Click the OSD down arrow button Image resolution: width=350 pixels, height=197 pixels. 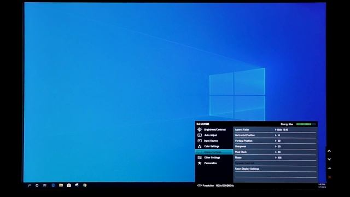tap(329, 159)
